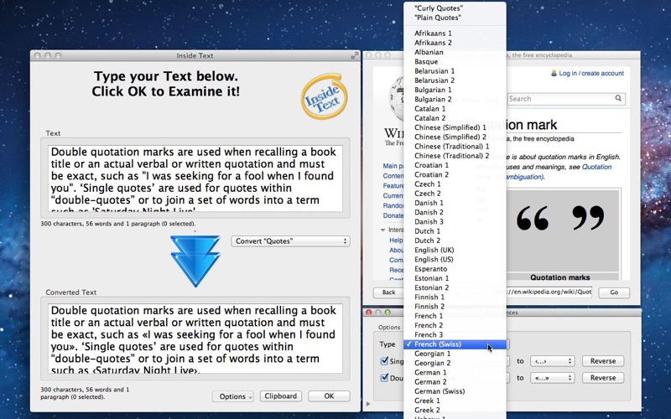671x419 pixels.
Task: Click the fullscreen icon in Inside Text title bar
Action: pyautogui.click(x=355, y=55)
